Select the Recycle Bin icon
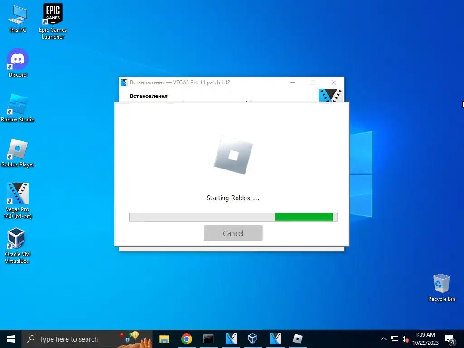 tap(441, 288)
